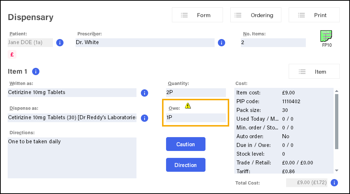
Task: Click the info icon next to Patient
Action: click(60, 43)
